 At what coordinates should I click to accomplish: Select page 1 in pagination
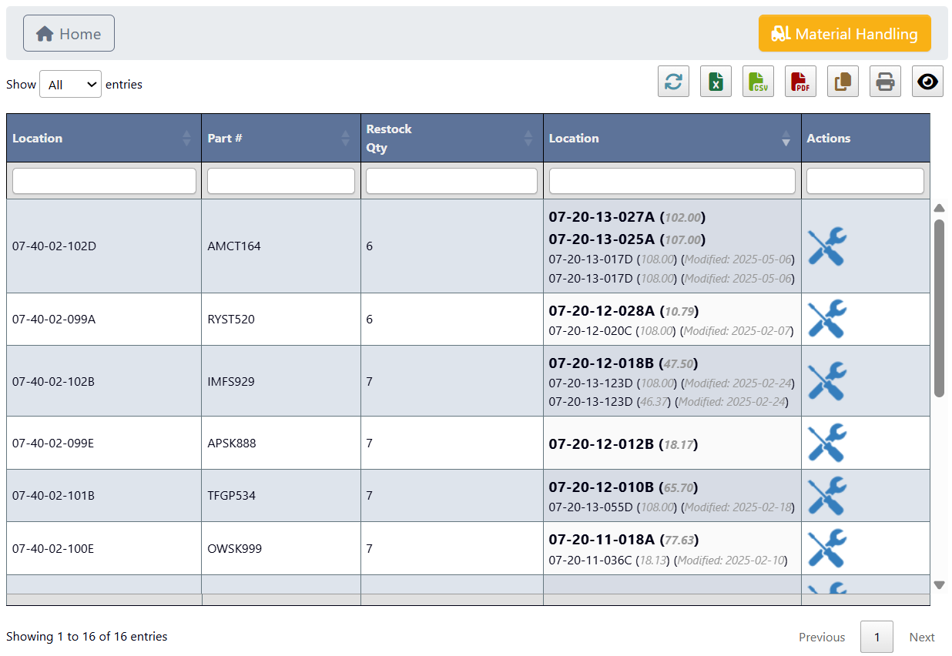tap(877, 637)
